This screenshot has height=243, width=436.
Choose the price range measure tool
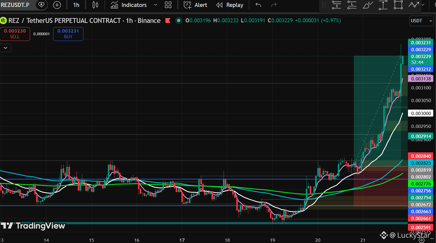tap(383, 5)
